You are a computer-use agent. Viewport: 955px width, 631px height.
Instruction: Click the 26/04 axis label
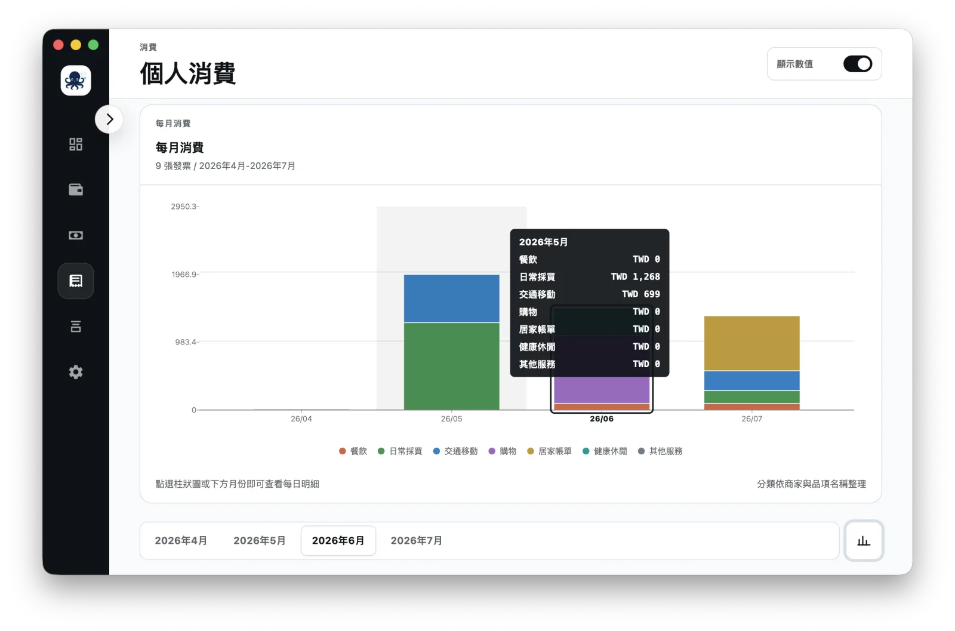click(301, 419)
